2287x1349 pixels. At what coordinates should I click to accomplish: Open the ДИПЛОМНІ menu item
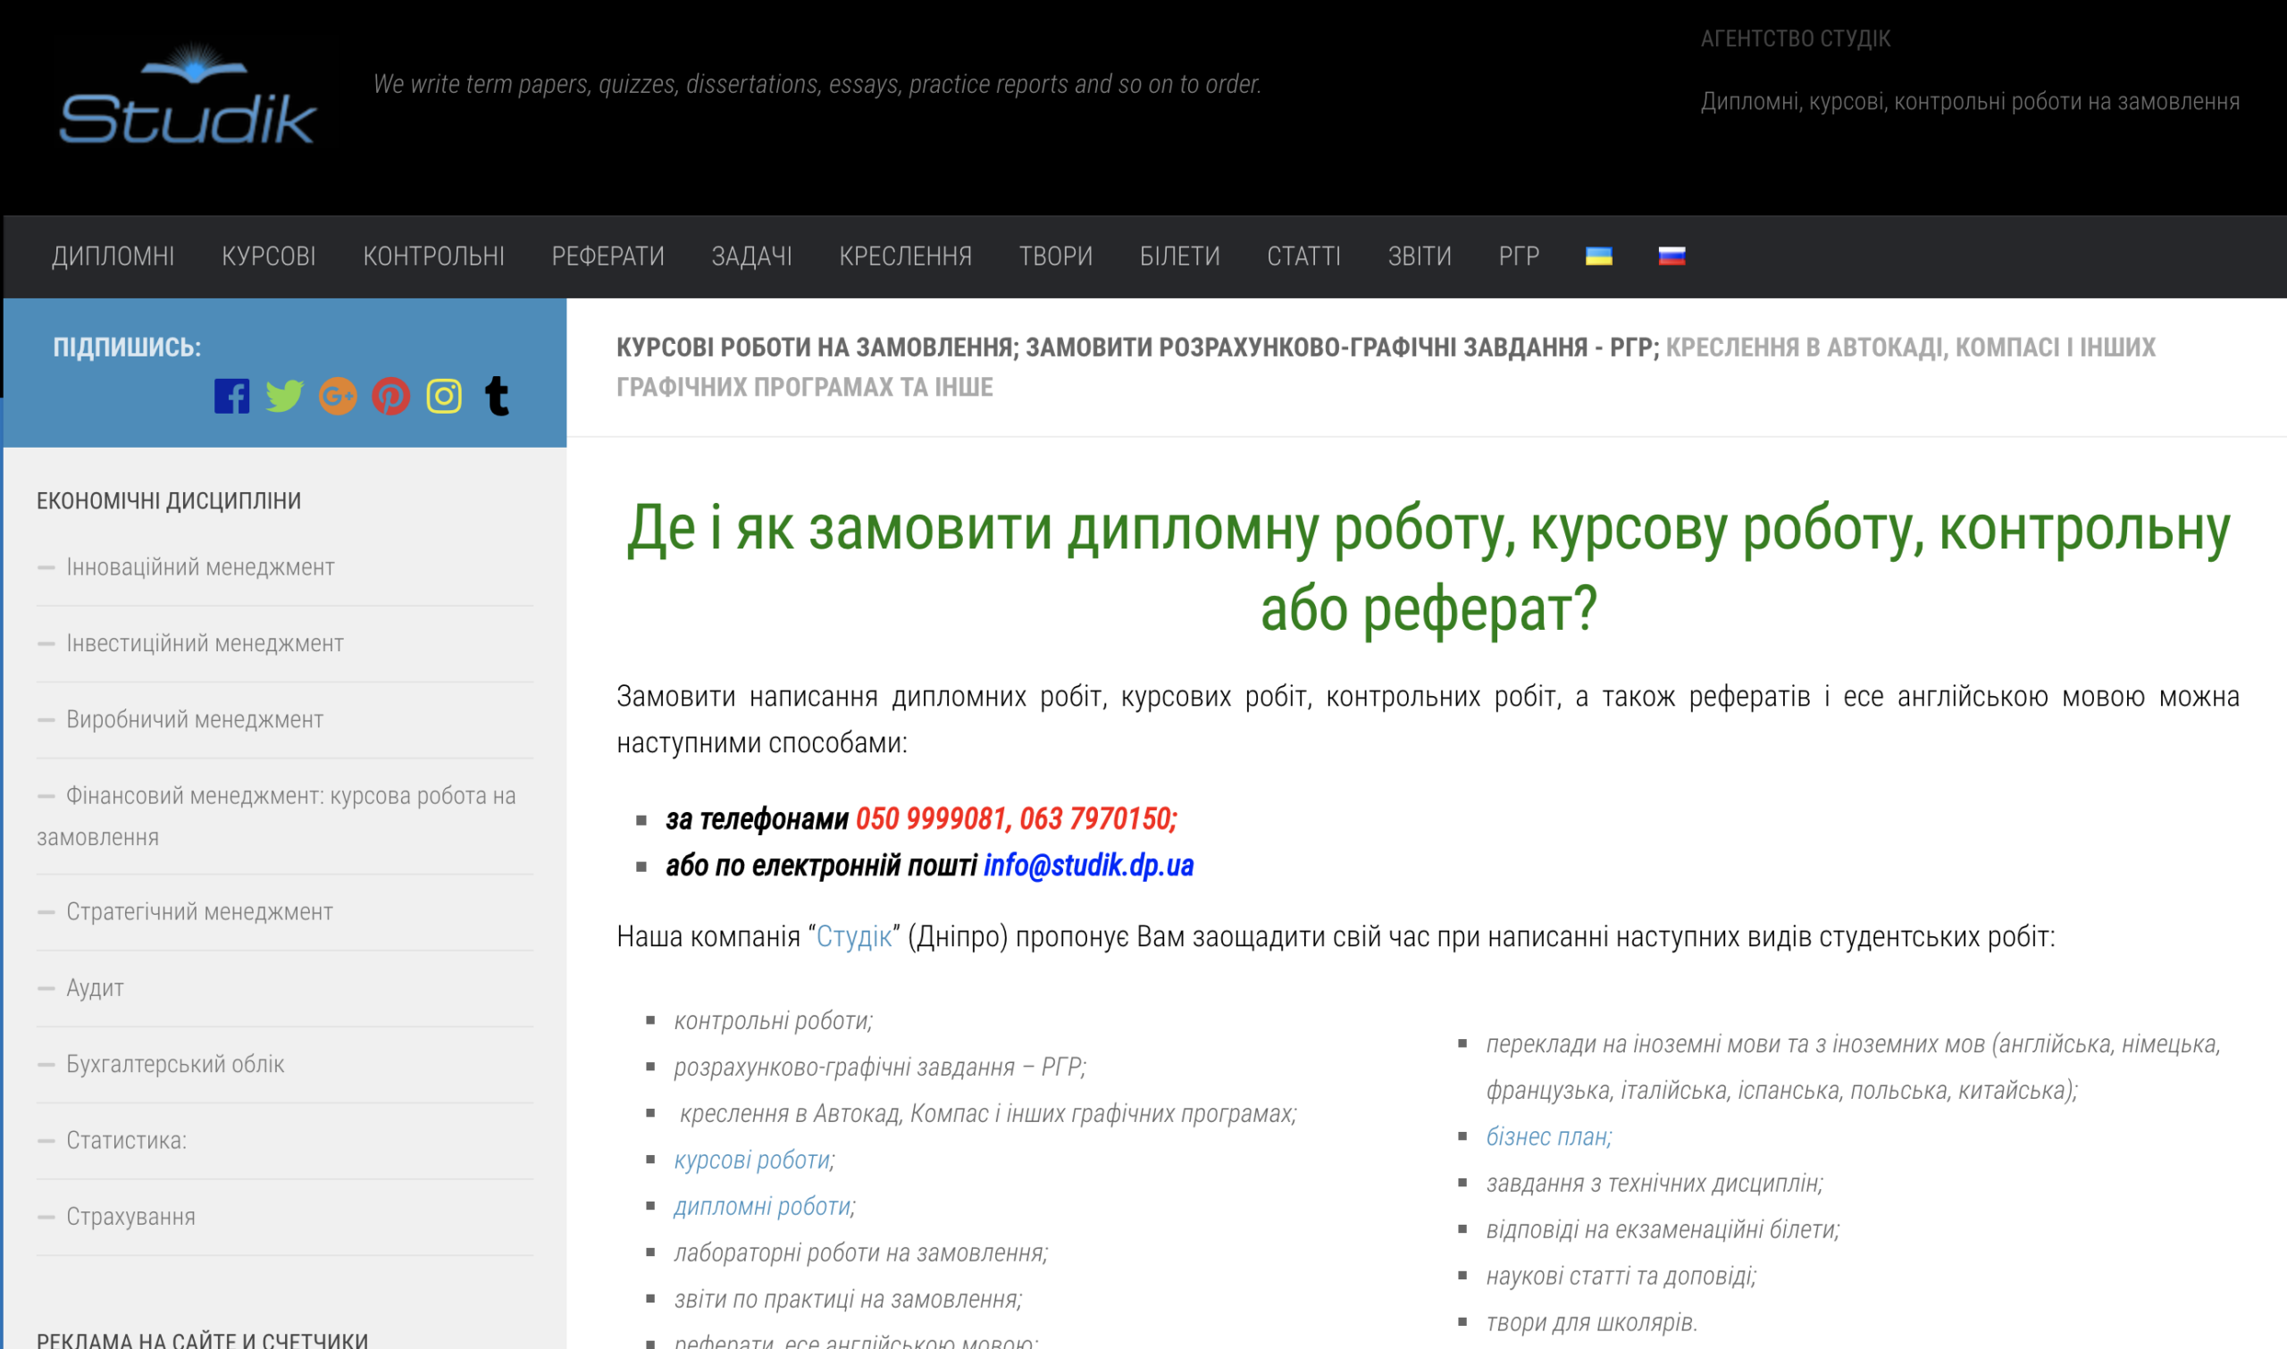click(113, 256)
